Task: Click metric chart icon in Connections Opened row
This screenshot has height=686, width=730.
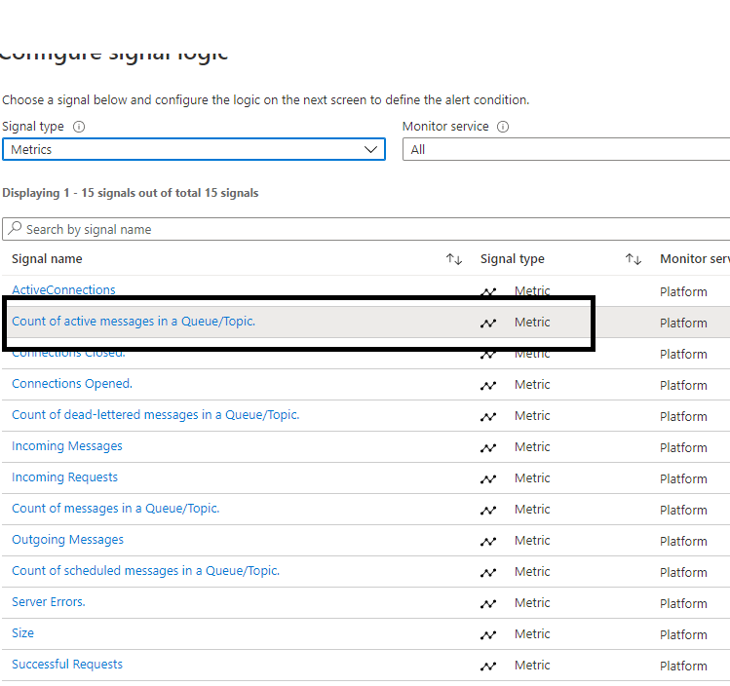Action: click(488, 385)
